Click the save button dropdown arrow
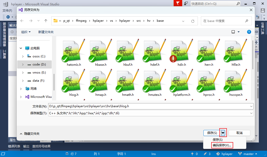This screenshot has width=267, height=157. (223, 133)
